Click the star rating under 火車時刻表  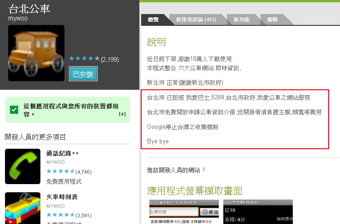[60, 215]
